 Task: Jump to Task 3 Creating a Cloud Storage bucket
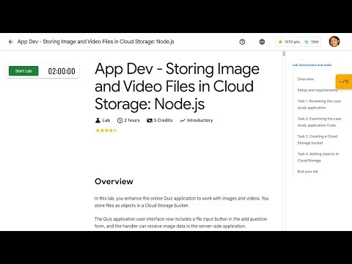point(318,139)
